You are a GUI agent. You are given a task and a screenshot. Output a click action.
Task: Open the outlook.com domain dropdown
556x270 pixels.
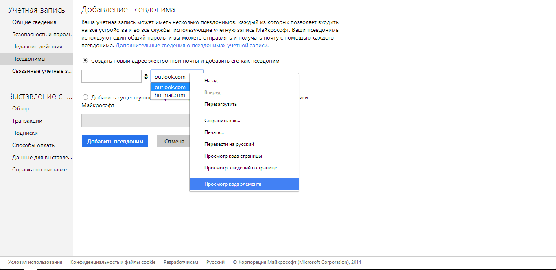(x=177, y=77)
